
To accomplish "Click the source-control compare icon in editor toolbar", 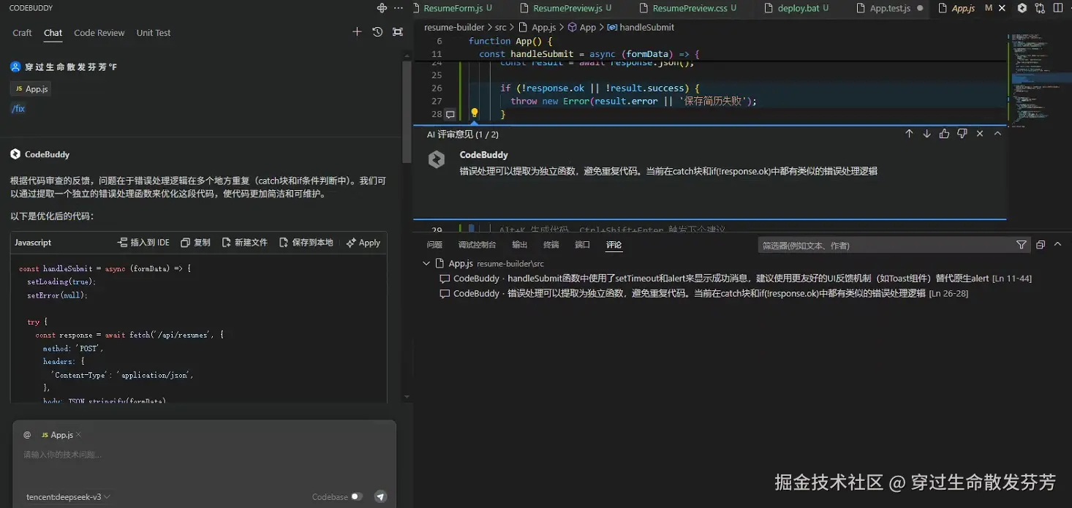I will pos(1040,8).
